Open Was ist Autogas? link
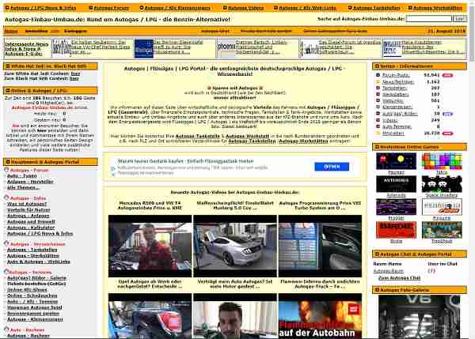475x339 pixels. pos(27,204)
